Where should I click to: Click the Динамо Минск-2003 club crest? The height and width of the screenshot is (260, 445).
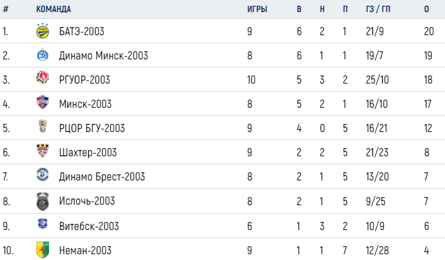[43, 55]
